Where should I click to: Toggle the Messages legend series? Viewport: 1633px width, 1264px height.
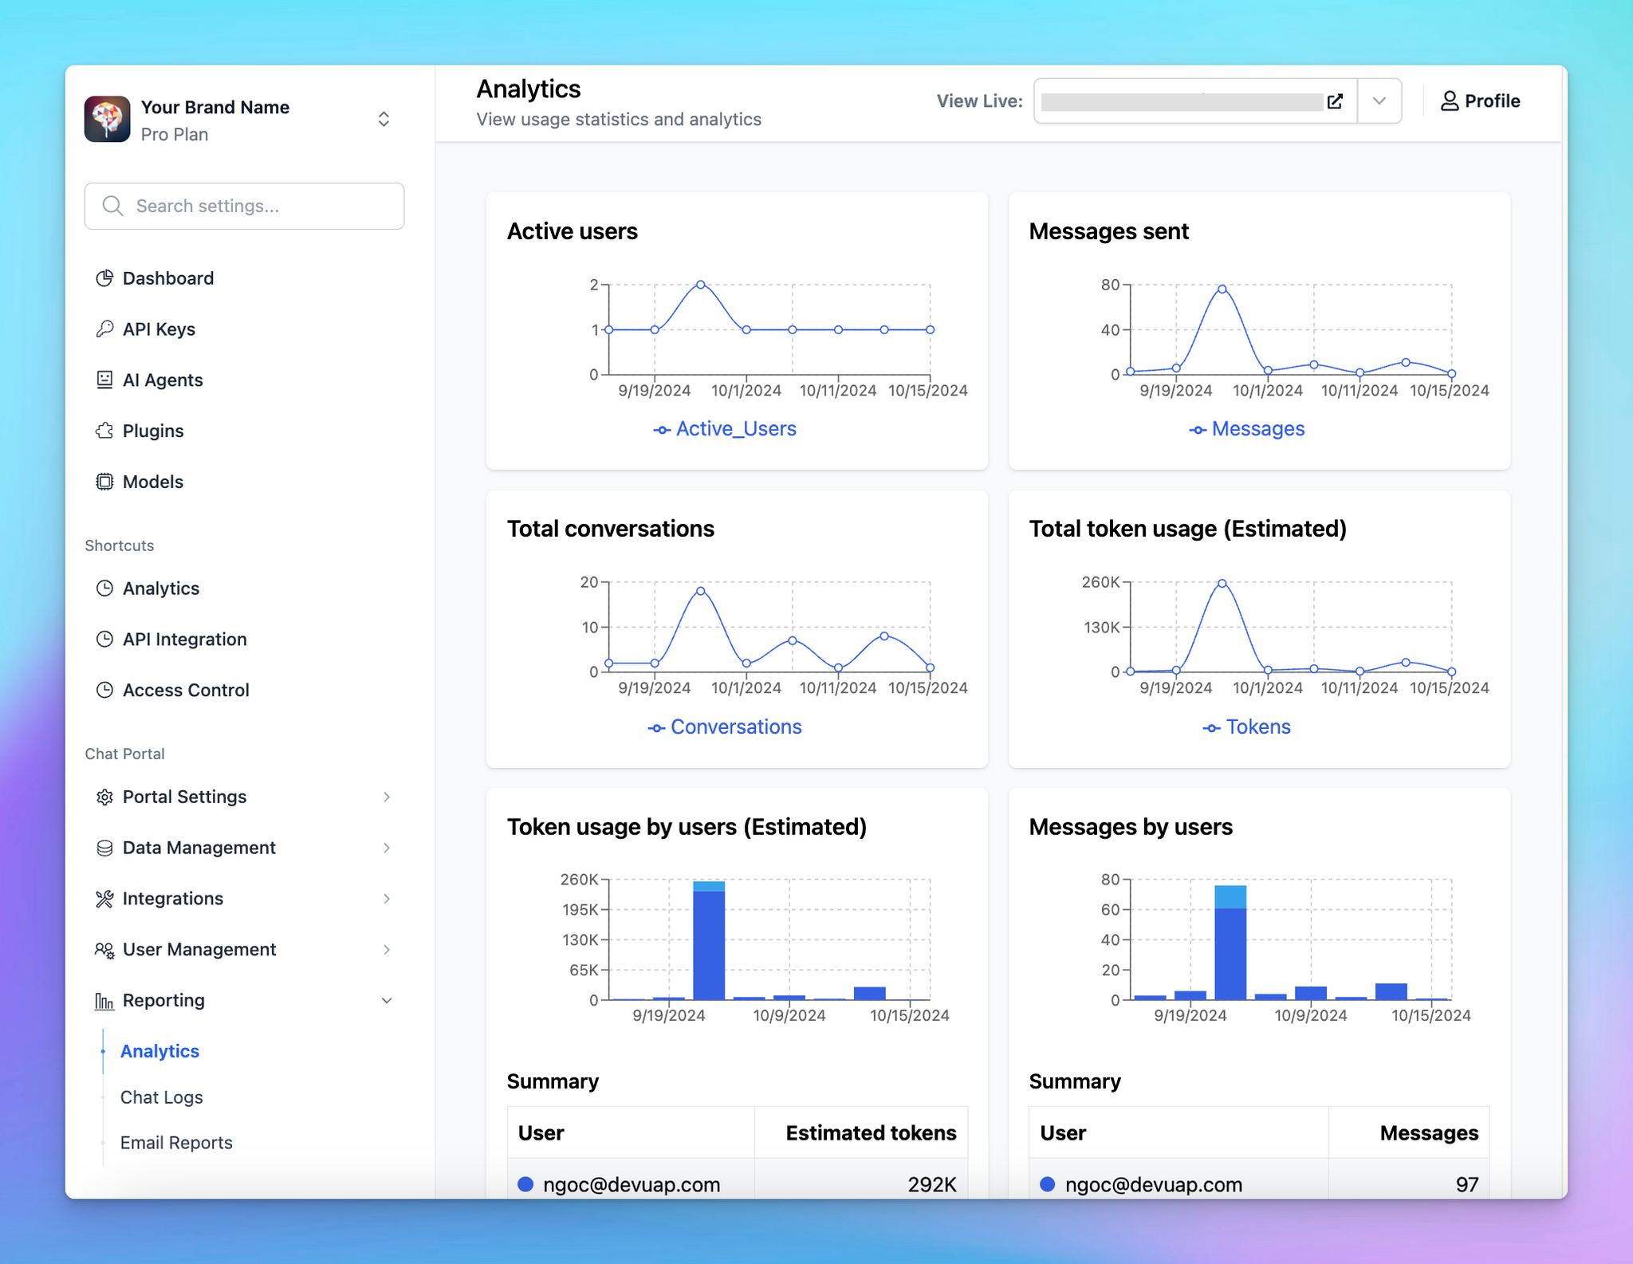click(x=1247, y=429)
